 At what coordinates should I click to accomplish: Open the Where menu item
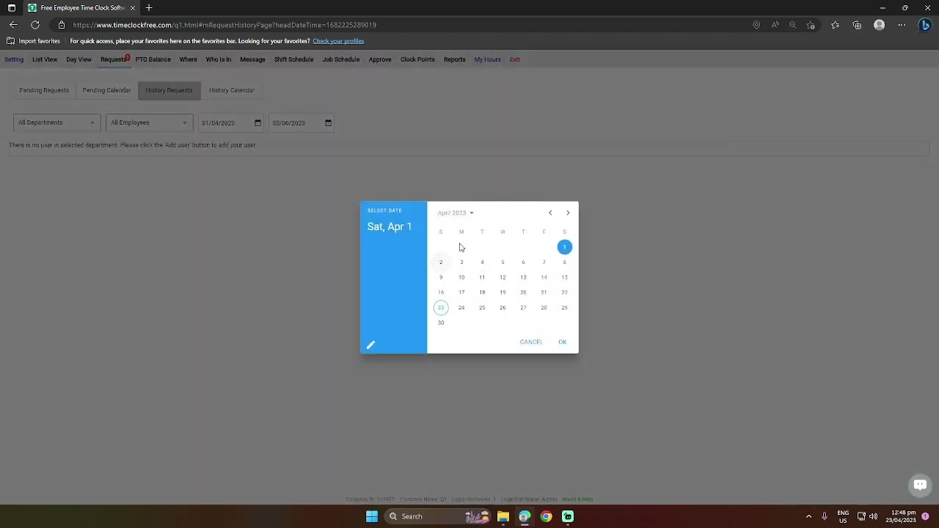click(188, 59)
